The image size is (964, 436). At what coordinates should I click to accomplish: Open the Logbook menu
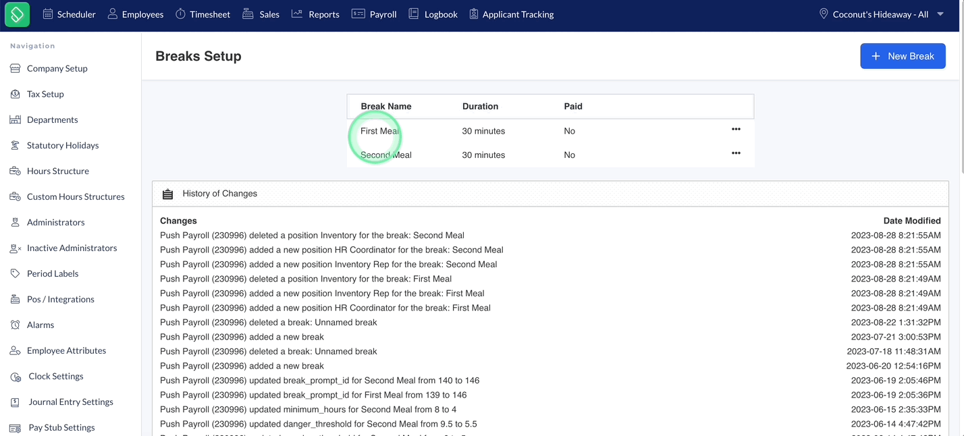point(433,14)
